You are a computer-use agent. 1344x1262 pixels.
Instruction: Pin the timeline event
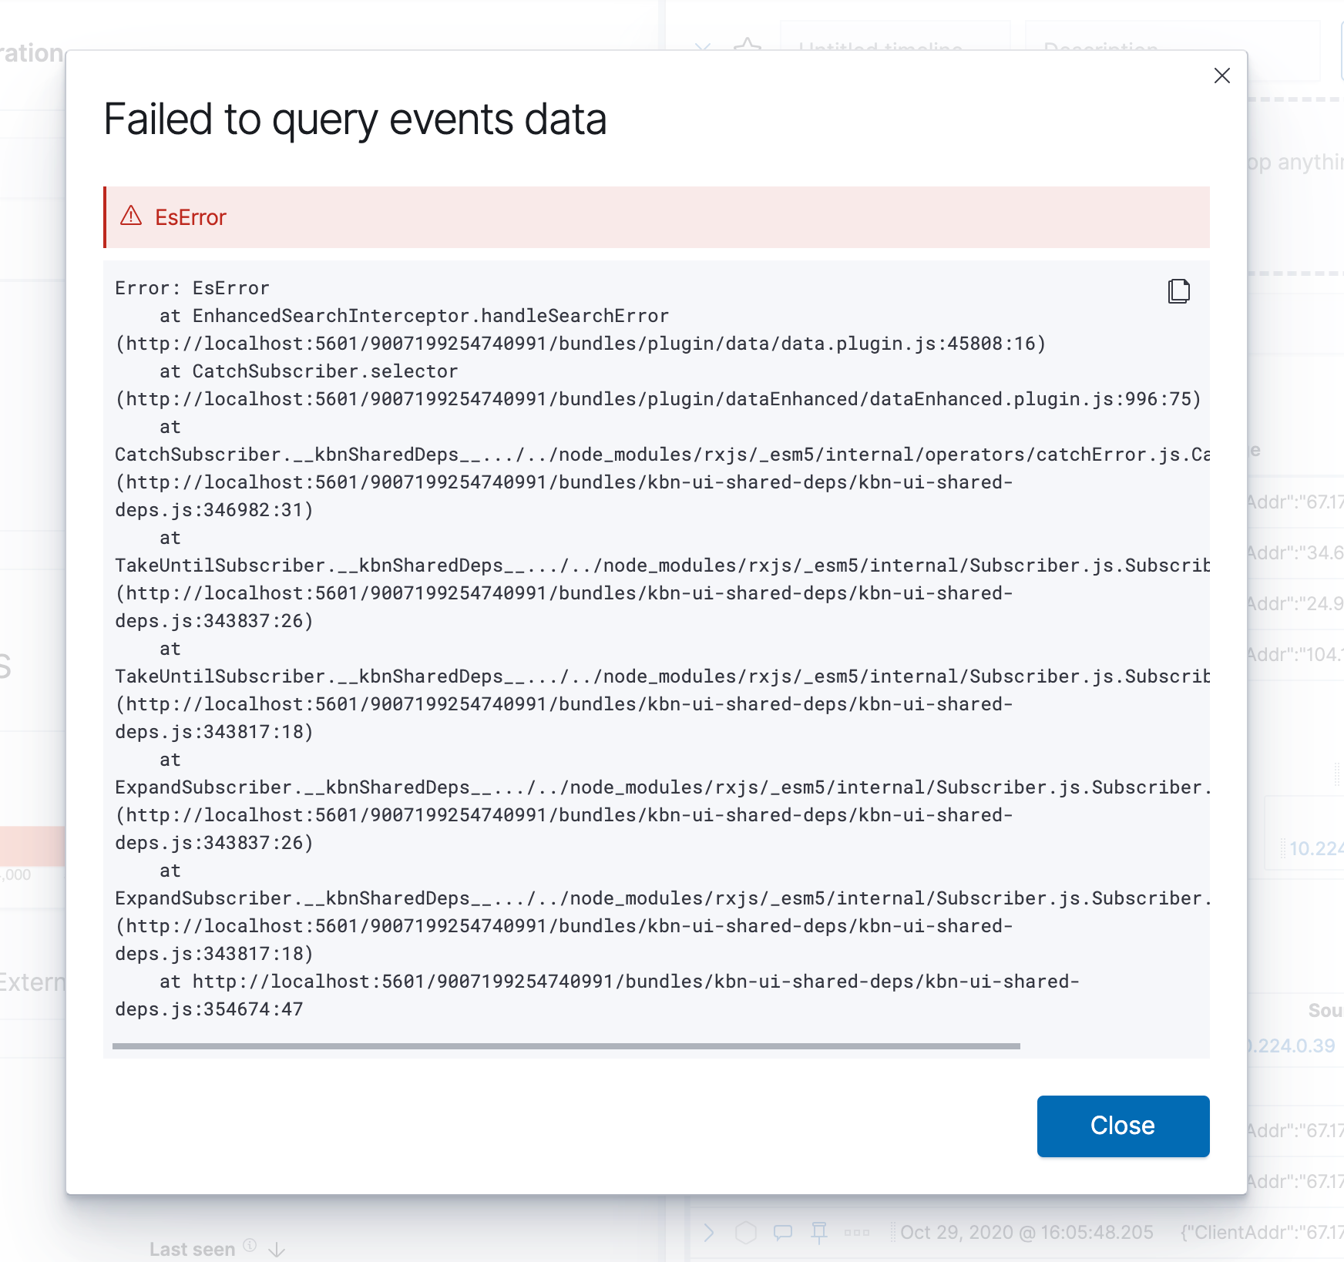(x=818, y=1232)
